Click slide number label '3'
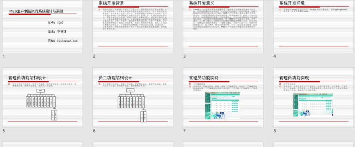Image resolution: width=355 pixels, height=147 pixels. (184, 56)
